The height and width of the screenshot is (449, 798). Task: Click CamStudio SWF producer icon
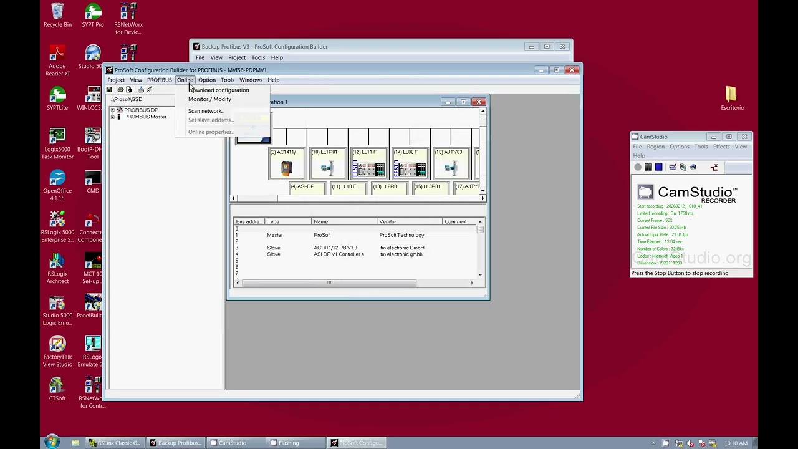(693, 167)
